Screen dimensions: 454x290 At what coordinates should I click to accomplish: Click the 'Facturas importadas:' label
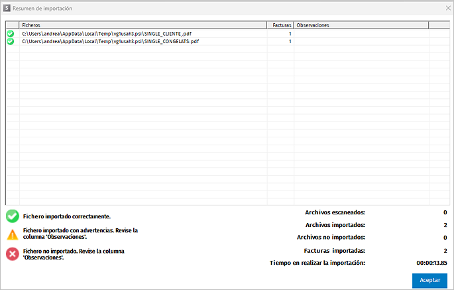pyautogui.click(x=335, y=251)
